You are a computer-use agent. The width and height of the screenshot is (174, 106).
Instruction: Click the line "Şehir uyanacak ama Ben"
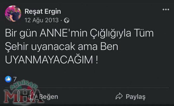point(62,47)
